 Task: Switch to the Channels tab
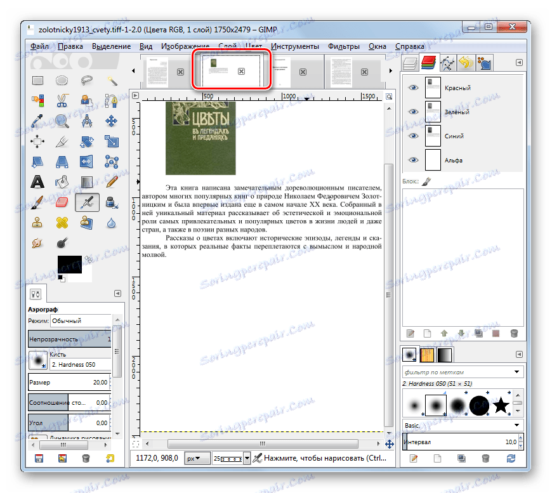[428, 63]
